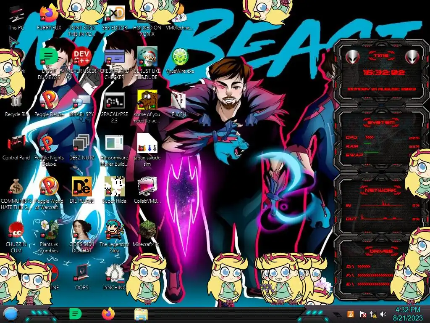Open the DEEZ NUTZ shortcut
This screenshot has height=323, width=430.
[82, 148]
